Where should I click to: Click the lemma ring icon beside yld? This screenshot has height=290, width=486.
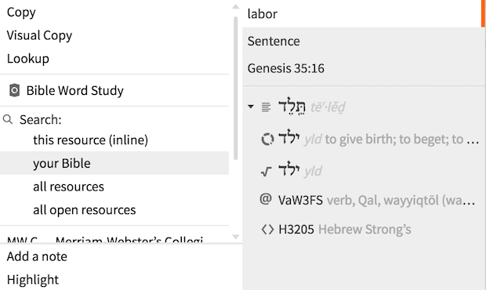[x=267, y=139]
